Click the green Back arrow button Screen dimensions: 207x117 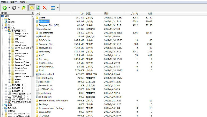tap(5, 8)
